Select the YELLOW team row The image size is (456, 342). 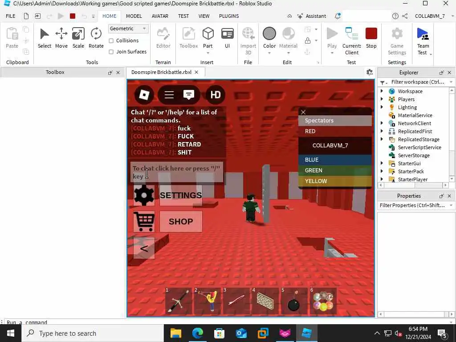pyautogui.click(x=335, y=181)
